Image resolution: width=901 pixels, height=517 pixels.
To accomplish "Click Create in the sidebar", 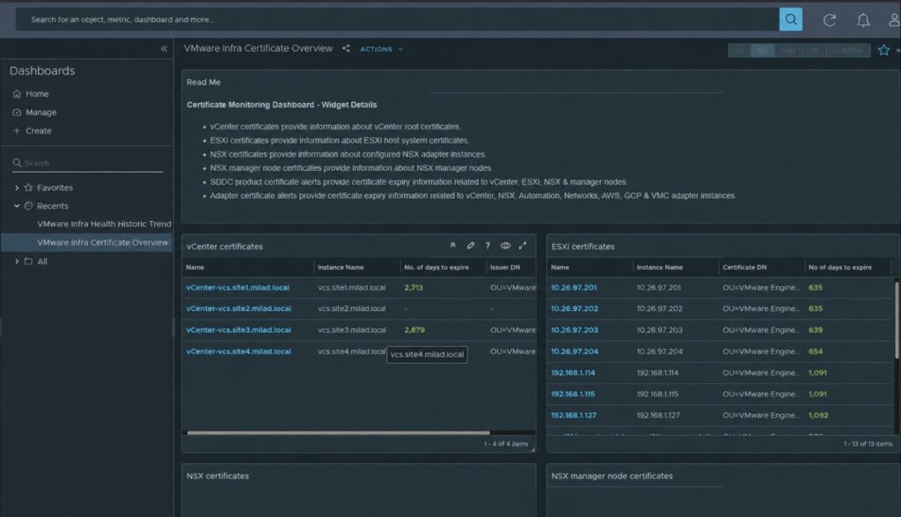I will [x=39, y=130].
